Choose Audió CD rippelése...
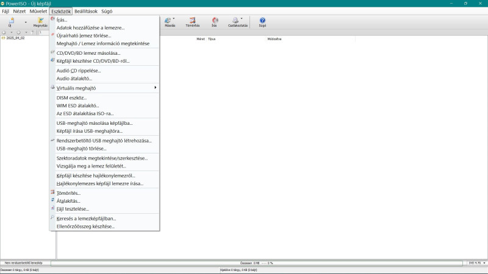 pyautogui.click(x=104, y=71)
